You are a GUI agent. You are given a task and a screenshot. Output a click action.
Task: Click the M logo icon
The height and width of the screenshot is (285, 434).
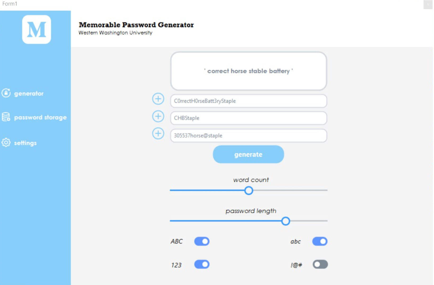36,29
